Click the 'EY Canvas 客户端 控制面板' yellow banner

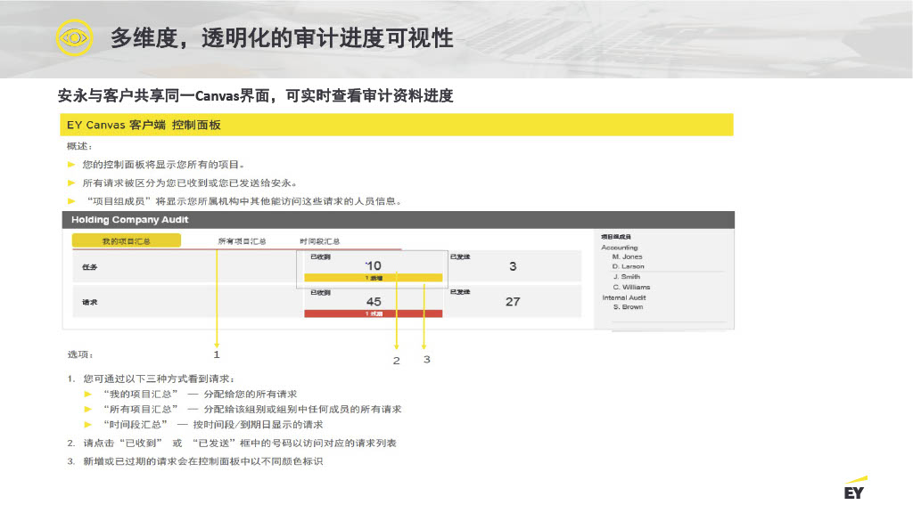[x=397, y=125]
